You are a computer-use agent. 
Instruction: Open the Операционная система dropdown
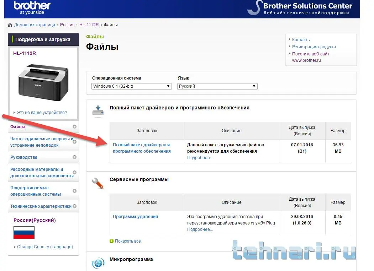131,86
